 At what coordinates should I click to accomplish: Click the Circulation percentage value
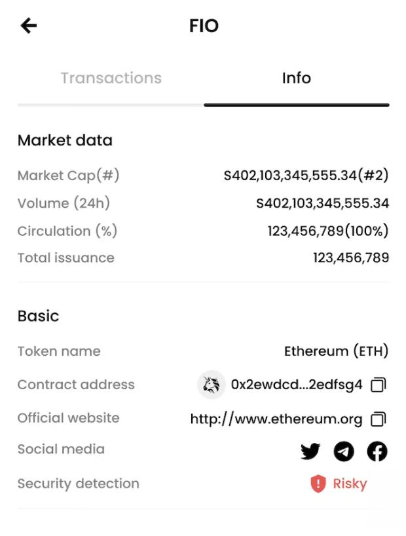(327, 231)
